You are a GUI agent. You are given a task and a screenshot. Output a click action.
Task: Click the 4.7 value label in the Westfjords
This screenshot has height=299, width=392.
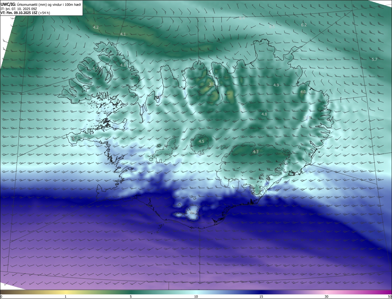(x=96, y=68)
